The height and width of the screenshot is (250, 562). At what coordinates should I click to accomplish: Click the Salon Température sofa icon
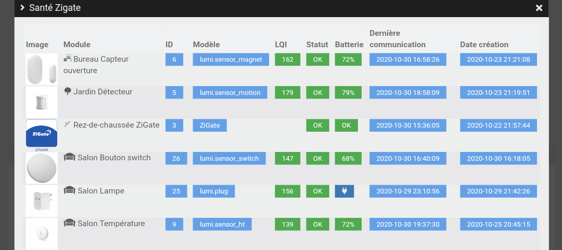[69, 224]
